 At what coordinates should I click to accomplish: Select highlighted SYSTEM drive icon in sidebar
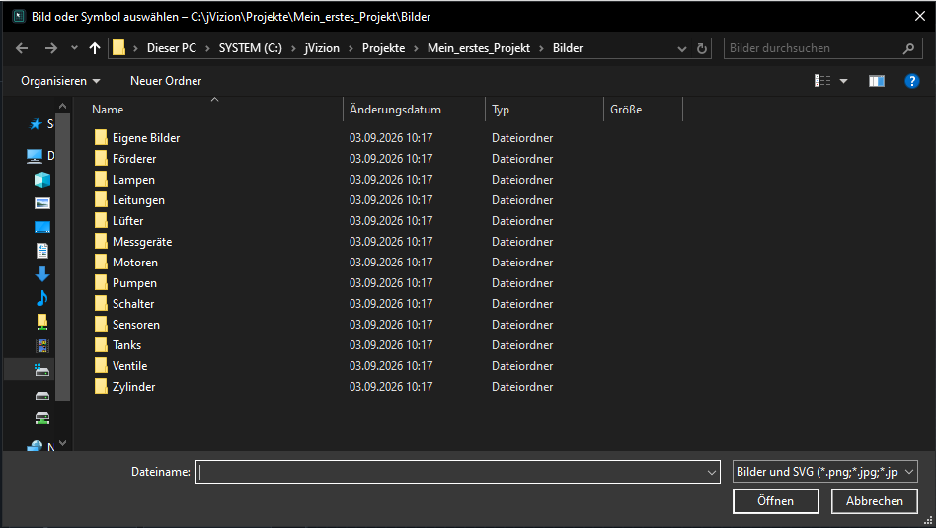[41, 370]
